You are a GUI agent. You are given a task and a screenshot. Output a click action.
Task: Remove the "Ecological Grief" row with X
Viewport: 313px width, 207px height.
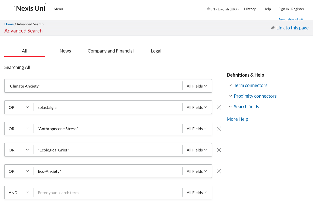pos(219,150)
